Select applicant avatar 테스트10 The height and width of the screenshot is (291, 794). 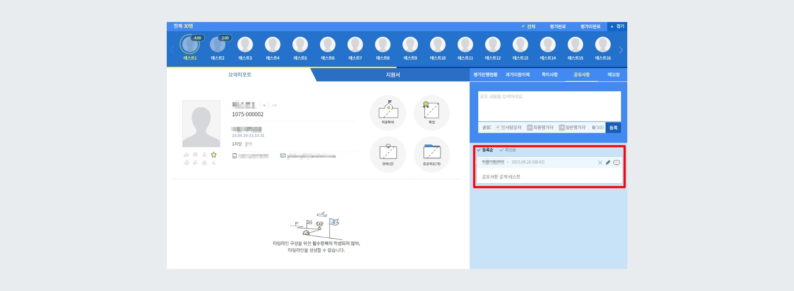click(438, 44)
